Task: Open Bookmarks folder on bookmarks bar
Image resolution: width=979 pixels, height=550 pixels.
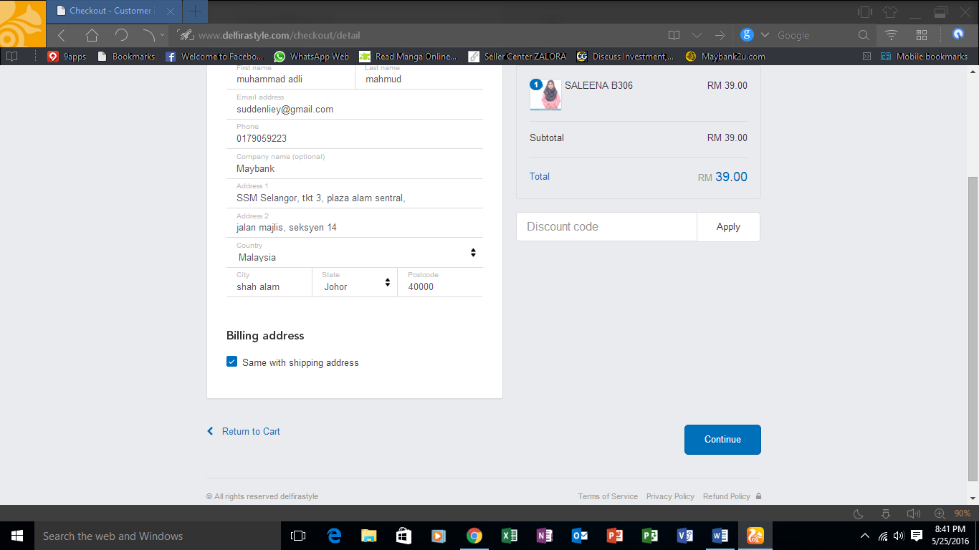Action: (125, 56)
